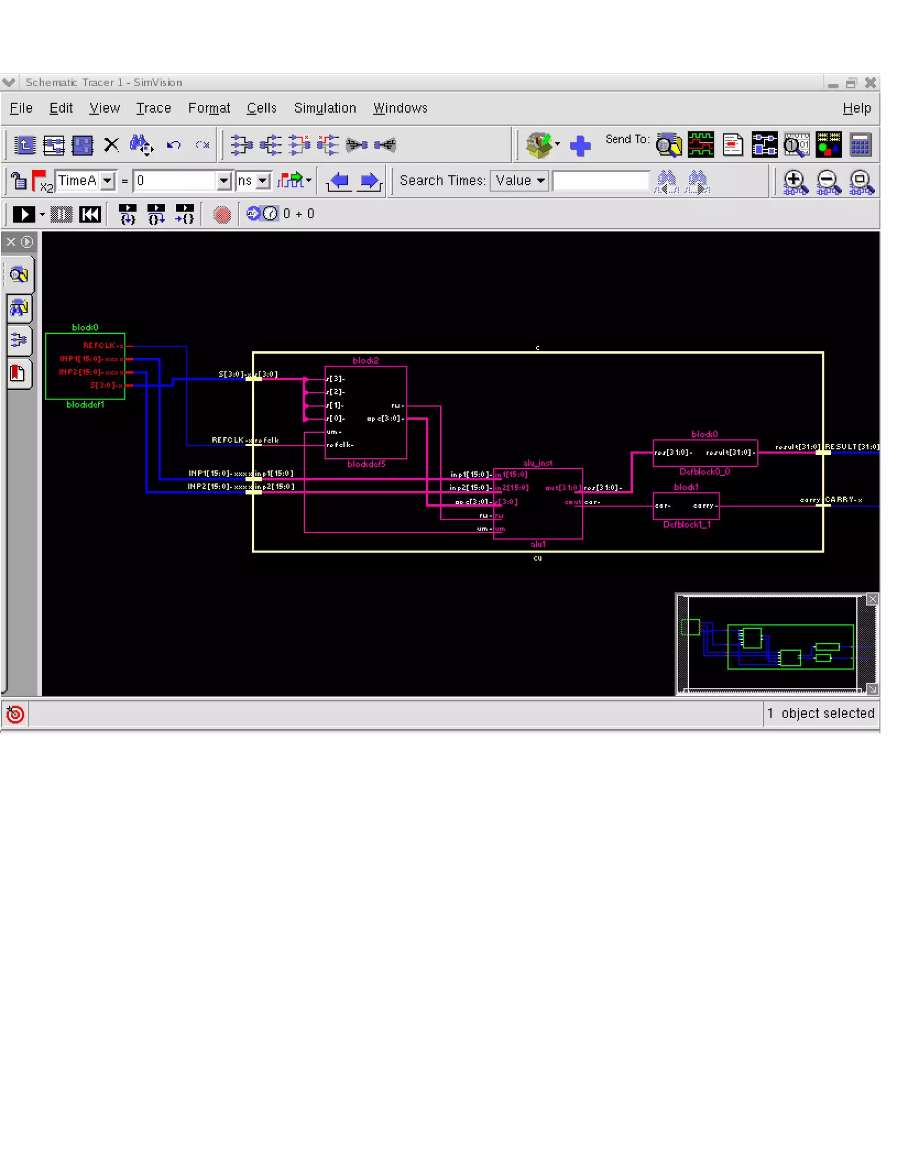
Task: Click the search backward binoculars icon
Action: click(x=666, y=182)
